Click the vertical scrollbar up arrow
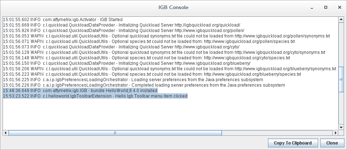 [x=341, y=19]
